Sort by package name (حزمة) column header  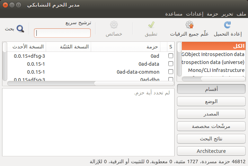point(126,47)
